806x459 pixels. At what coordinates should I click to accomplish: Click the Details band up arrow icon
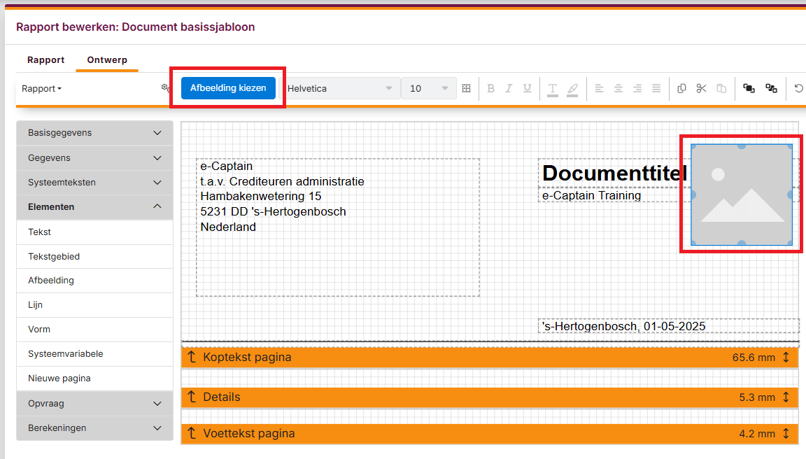pos(192,397)
